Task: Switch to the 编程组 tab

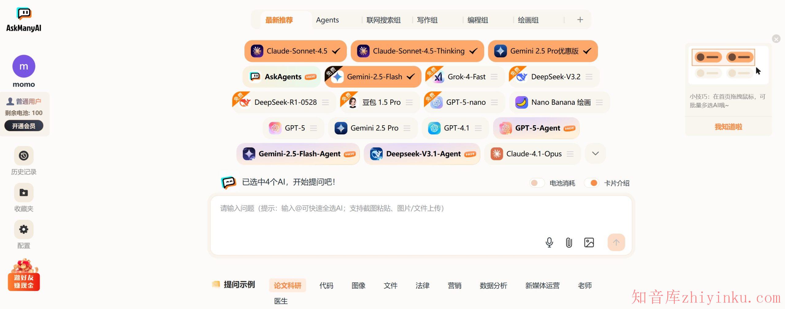Action: tap(477, 20)
